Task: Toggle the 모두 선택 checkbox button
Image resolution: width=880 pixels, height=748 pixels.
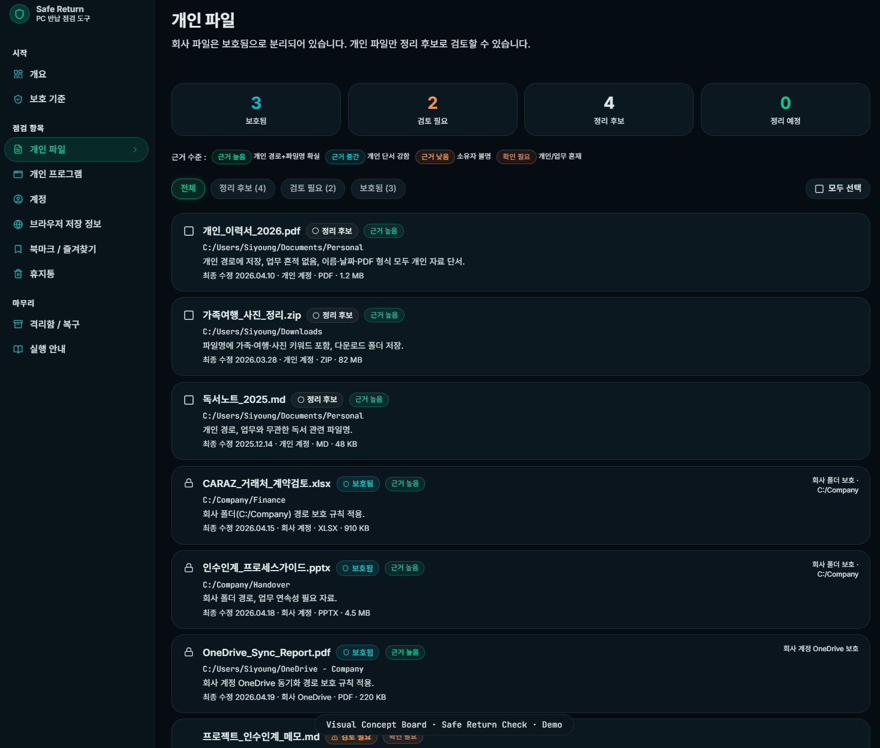Action: click(837, 189)
